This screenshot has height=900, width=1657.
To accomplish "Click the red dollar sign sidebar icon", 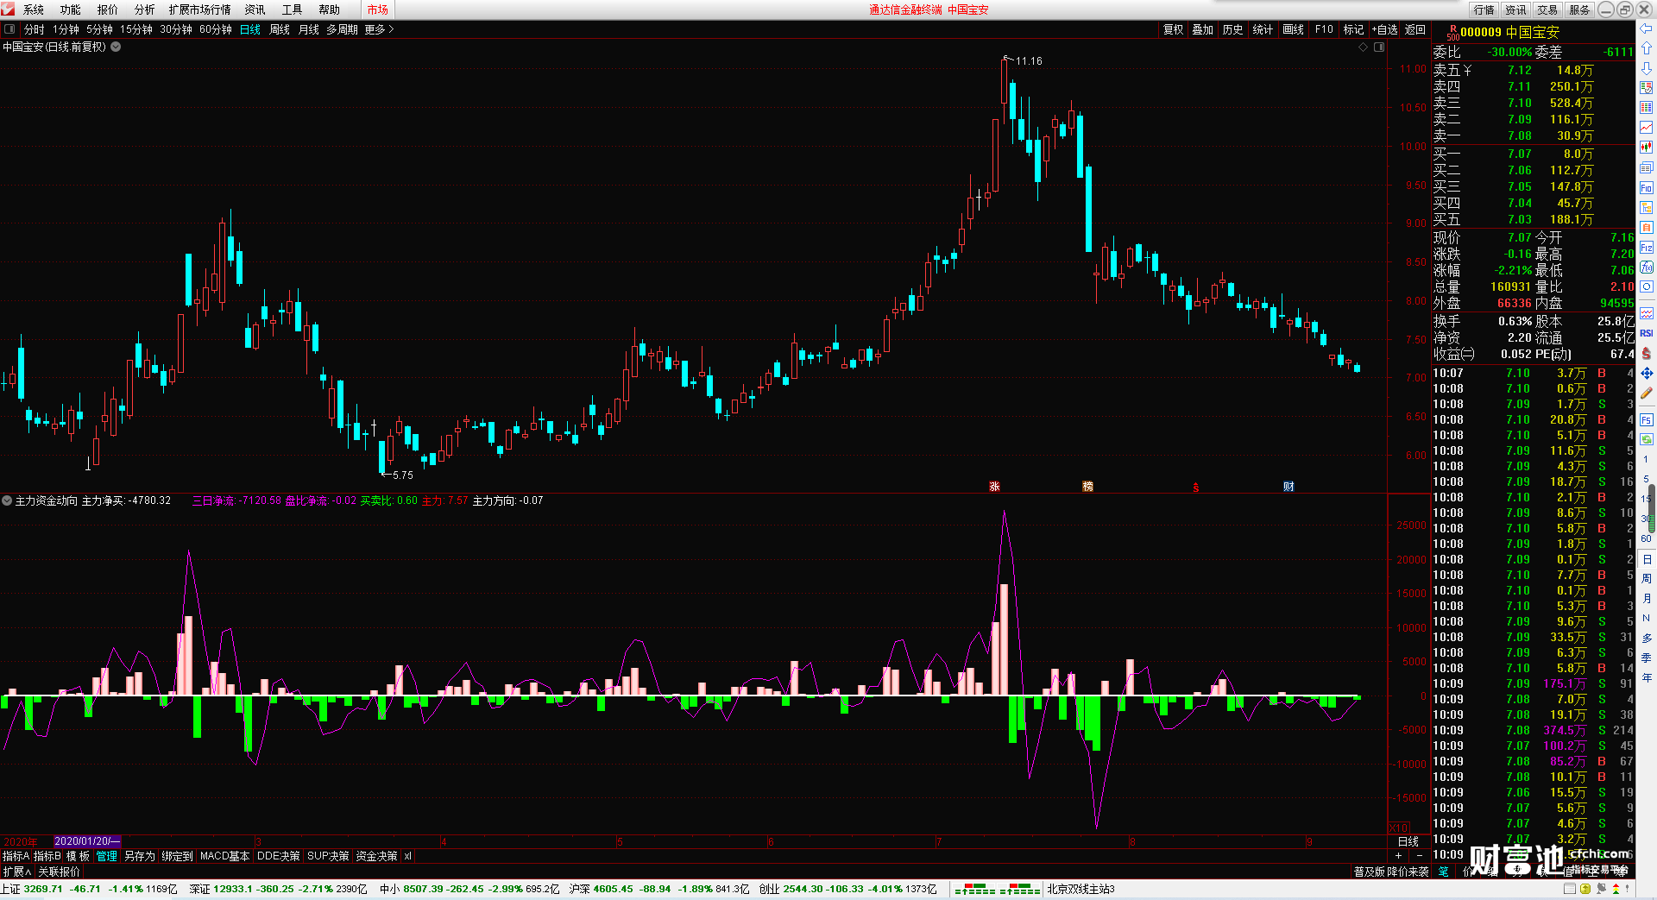I will (1646, 353).
